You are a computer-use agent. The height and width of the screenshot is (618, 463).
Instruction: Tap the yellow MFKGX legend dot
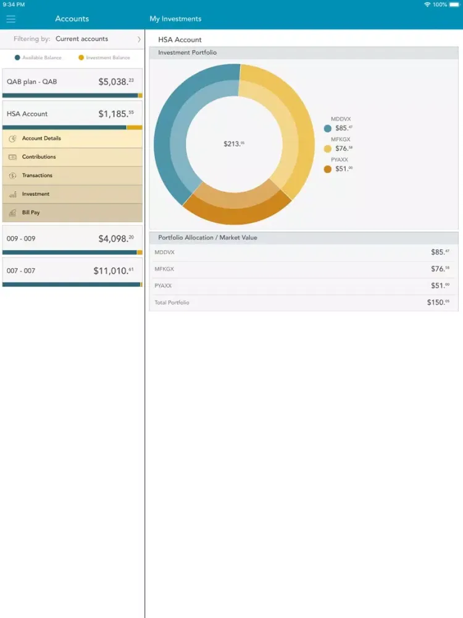coord(328,149)
